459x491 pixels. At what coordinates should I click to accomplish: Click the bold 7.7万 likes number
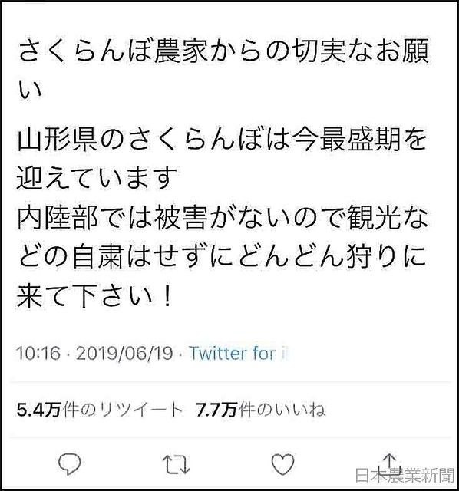(216, 410)
